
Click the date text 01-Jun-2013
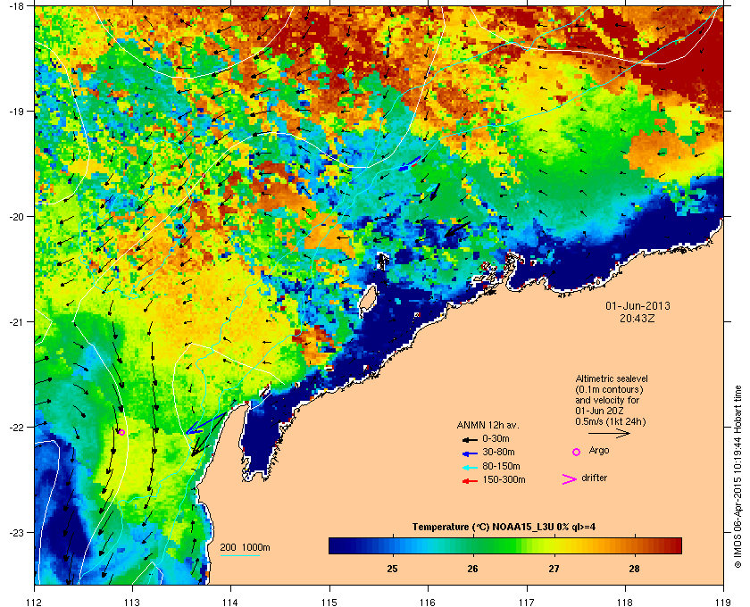(x=637, y=305)
